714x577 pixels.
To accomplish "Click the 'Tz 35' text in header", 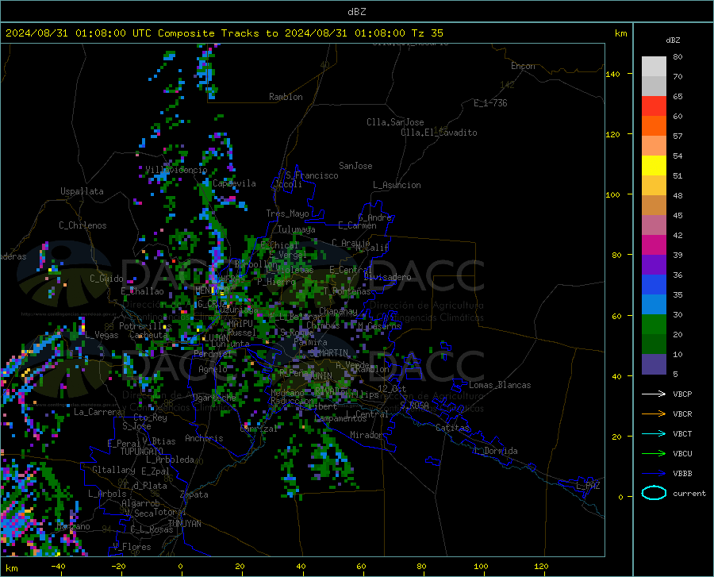I will point(427,33).
